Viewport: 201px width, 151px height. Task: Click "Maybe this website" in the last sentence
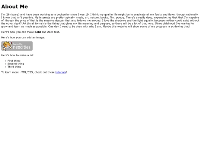point(114,26)
